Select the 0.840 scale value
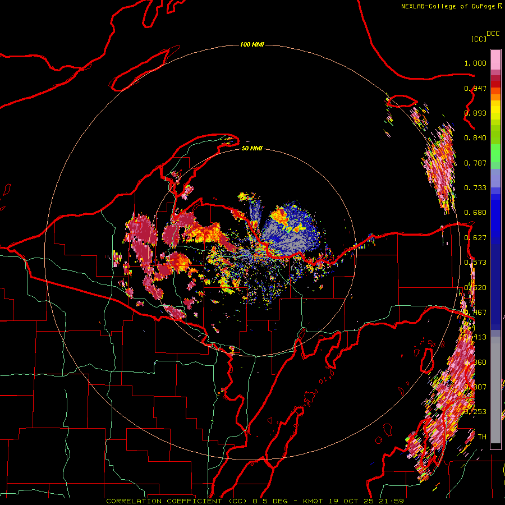The width and height of the screenshot is (505, 505). coord(475,138)
